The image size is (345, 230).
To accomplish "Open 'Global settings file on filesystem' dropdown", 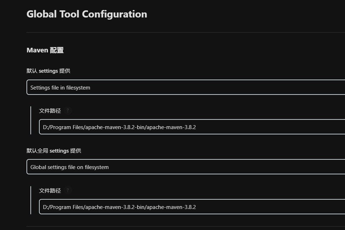I will pyautogui.click(x=186, y=167).
